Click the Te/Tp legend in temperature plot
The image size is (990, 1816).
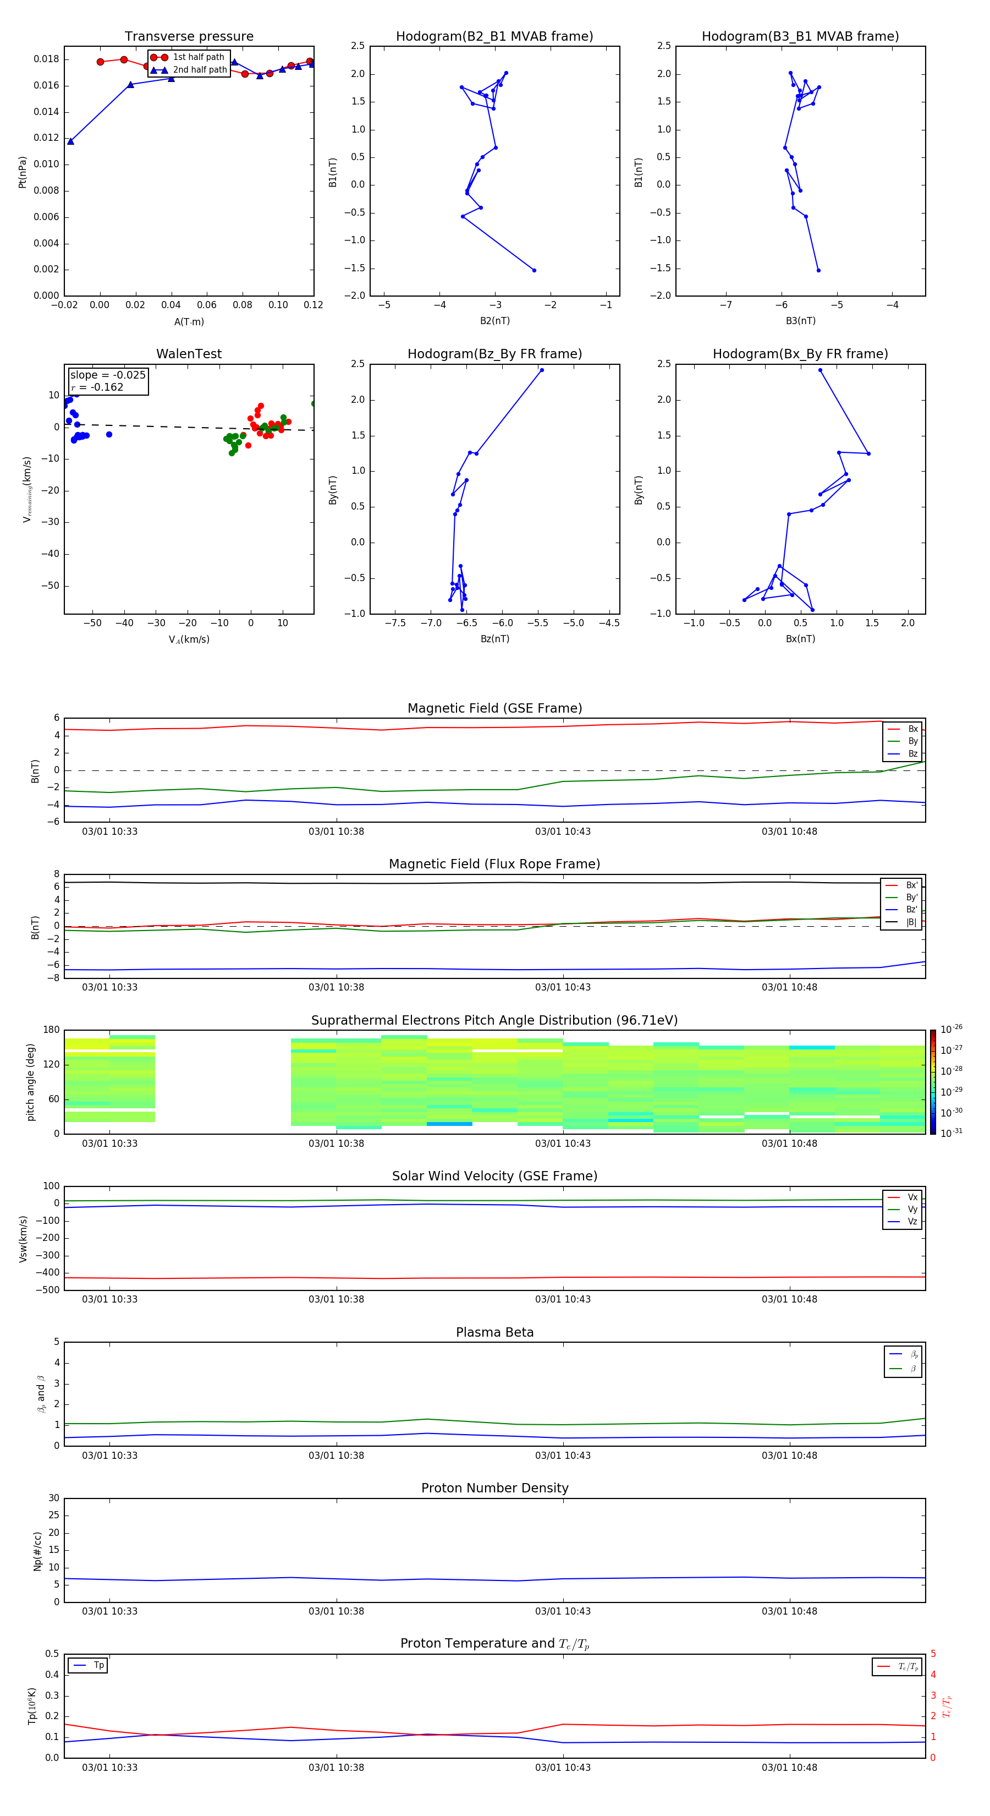click(x=897, y=1666)
